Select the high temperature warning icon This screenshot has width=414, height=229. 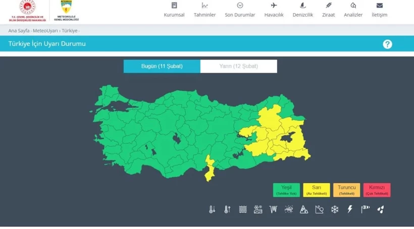tap(227, 209)
